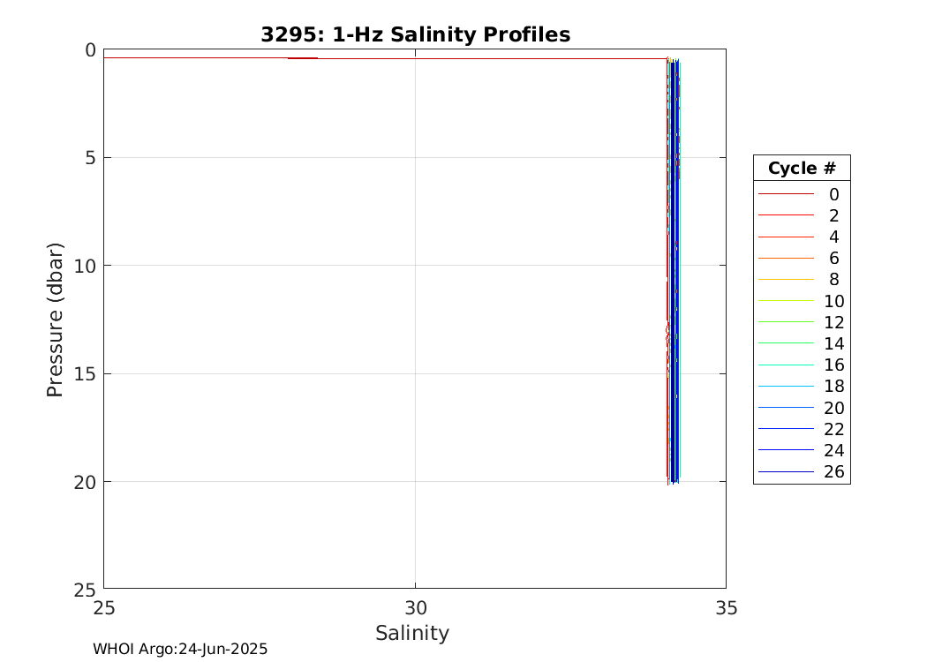Screen dimensions: 927x662
Task: Click legend entry label '16'
Action: (834, 365)
